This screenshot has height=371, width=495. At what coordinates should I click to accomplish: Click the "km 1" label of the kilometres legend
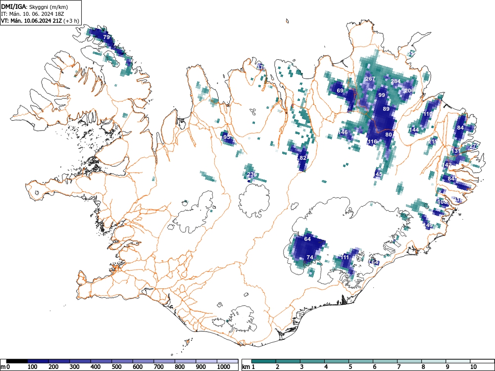point(249,367)
